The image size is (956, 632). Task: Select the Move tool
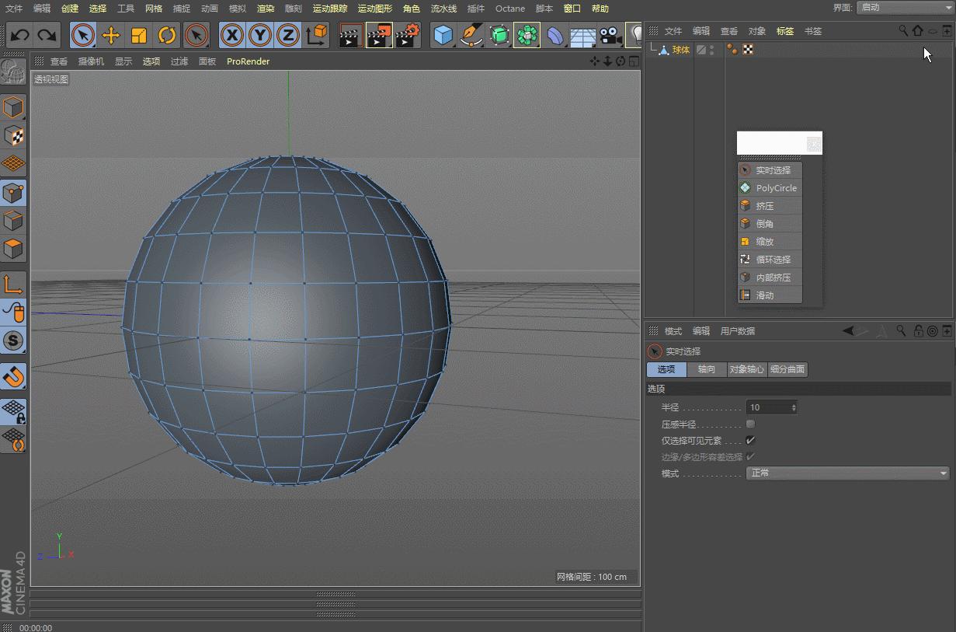[x=111, y=35]
